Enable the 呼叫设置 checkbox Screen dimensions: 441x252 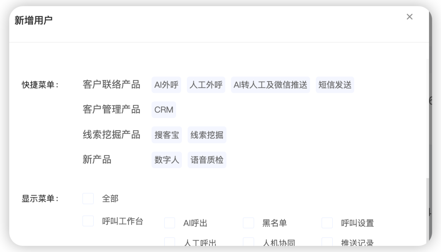tap(327, 223)
